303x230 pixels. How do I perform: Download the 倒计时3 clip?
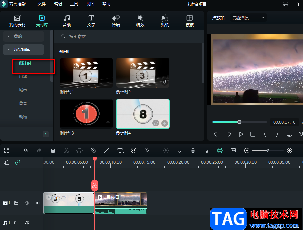click(108, 123)
